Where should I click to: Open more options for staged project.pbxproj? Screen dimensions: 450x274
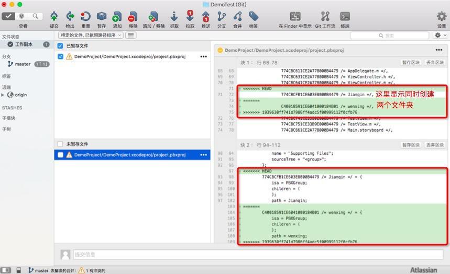click(203, 56)
